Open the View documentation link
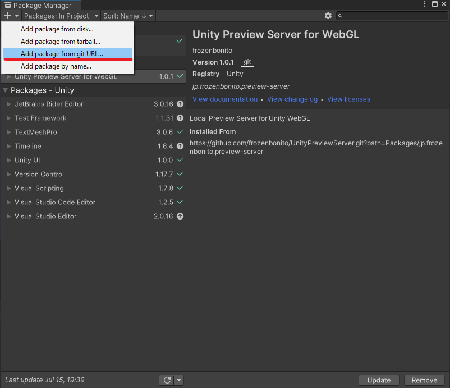This screenshot has height=388, width=450. 225,99
